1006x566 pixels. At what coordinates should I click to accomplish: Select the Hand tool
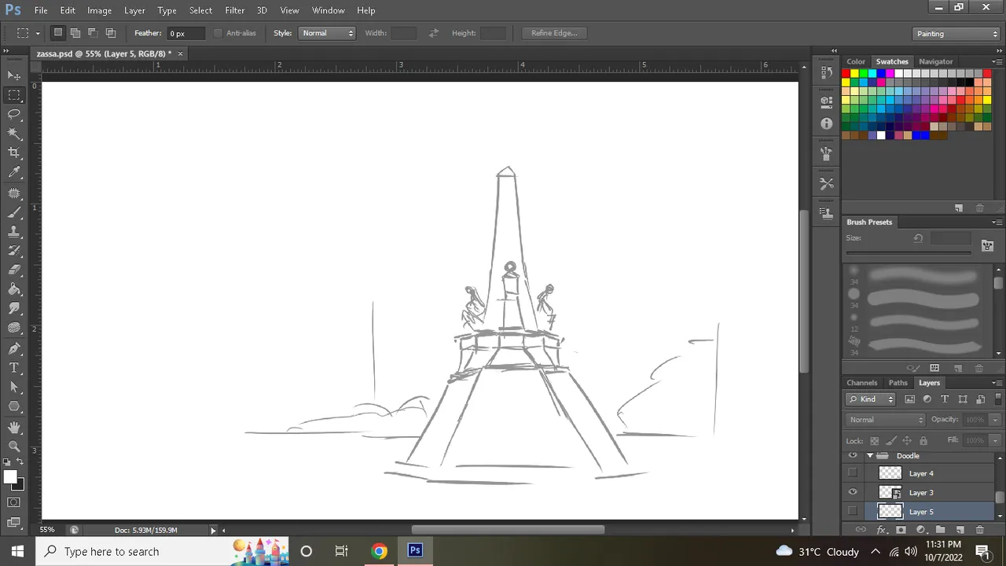14,427
